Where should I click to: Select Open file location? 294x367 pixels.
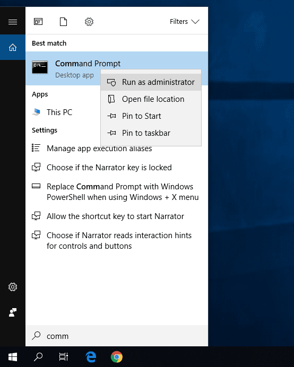tap(151, 99)
